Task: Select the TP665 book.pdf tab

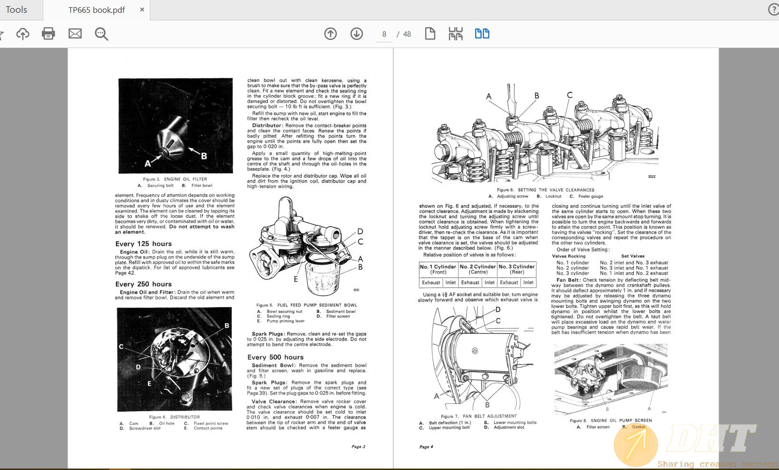Action: [97, 10]
